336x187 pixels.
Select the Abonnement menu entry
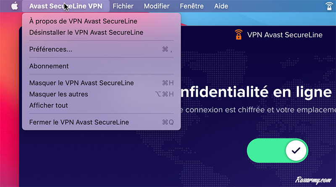pos(49,66)
